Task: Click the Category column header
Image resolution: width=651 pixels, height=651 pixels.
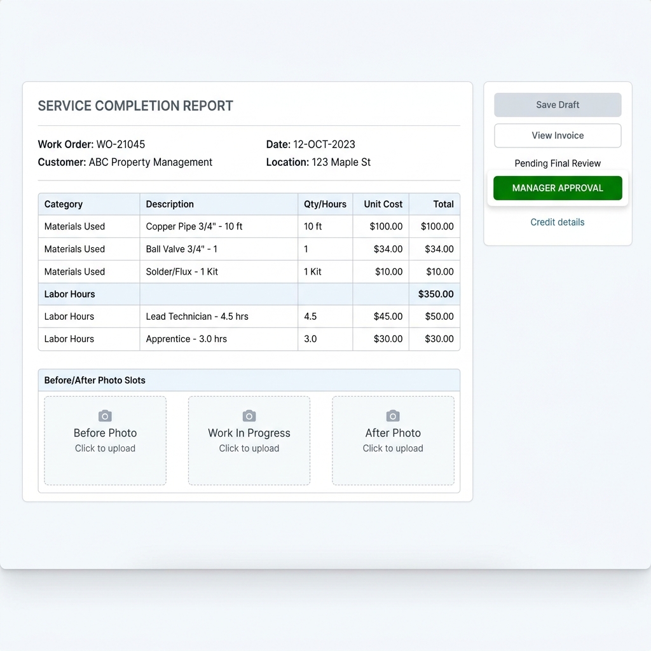Action: click(64, 204)
